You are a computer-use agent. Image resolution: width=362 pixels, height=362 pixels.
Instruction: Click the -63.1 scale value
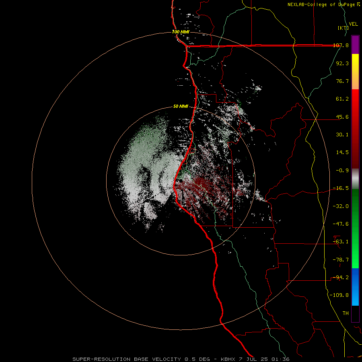coord(341,242)
